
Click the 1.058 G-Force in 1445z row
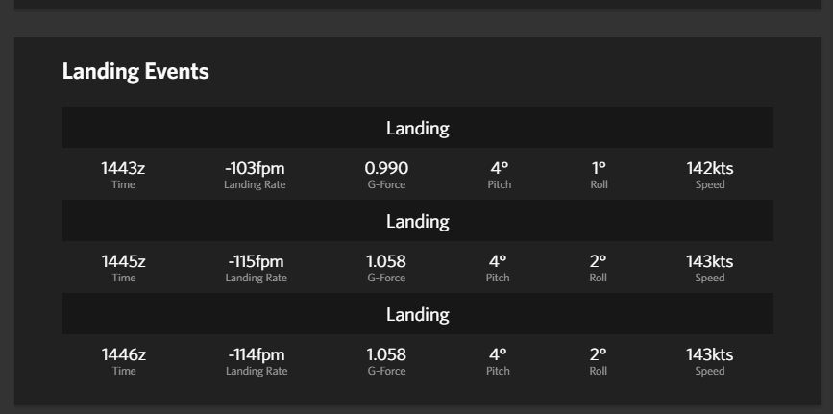[x=386, y=261]
